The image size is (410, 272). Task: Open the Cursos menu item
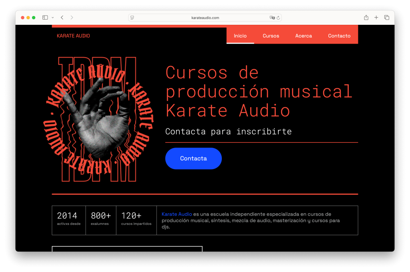pyautogui.click(x=271, y=36)
